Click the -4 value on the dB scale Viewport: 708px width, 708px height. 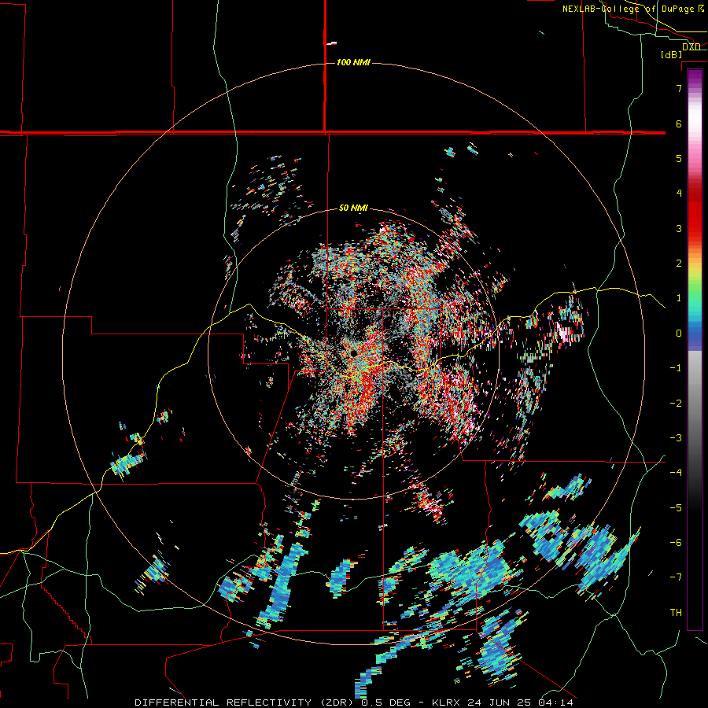[676, 472]
